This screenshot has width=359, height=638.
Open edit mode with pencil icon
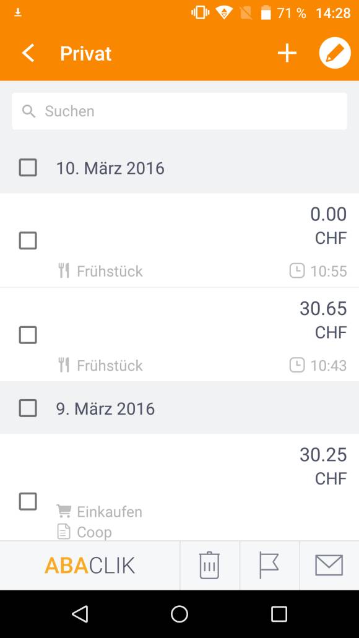click(335, 53)
